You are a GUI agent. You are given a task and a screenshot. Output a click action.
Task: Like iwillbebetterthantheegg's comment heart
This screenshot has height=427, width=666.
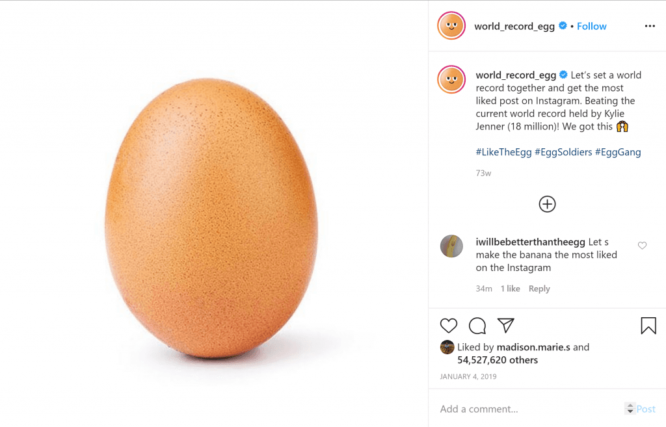(x=642, y=245)
